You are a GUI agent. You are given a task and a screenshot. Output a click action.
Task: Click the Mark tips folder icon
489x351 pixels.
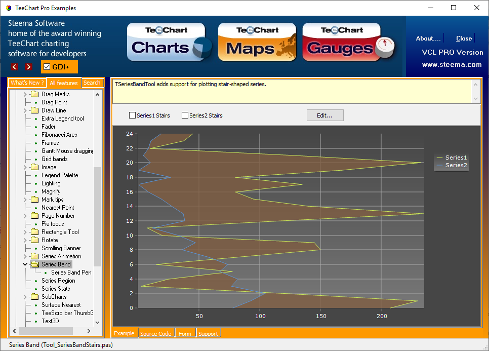[x=34, y=200]
